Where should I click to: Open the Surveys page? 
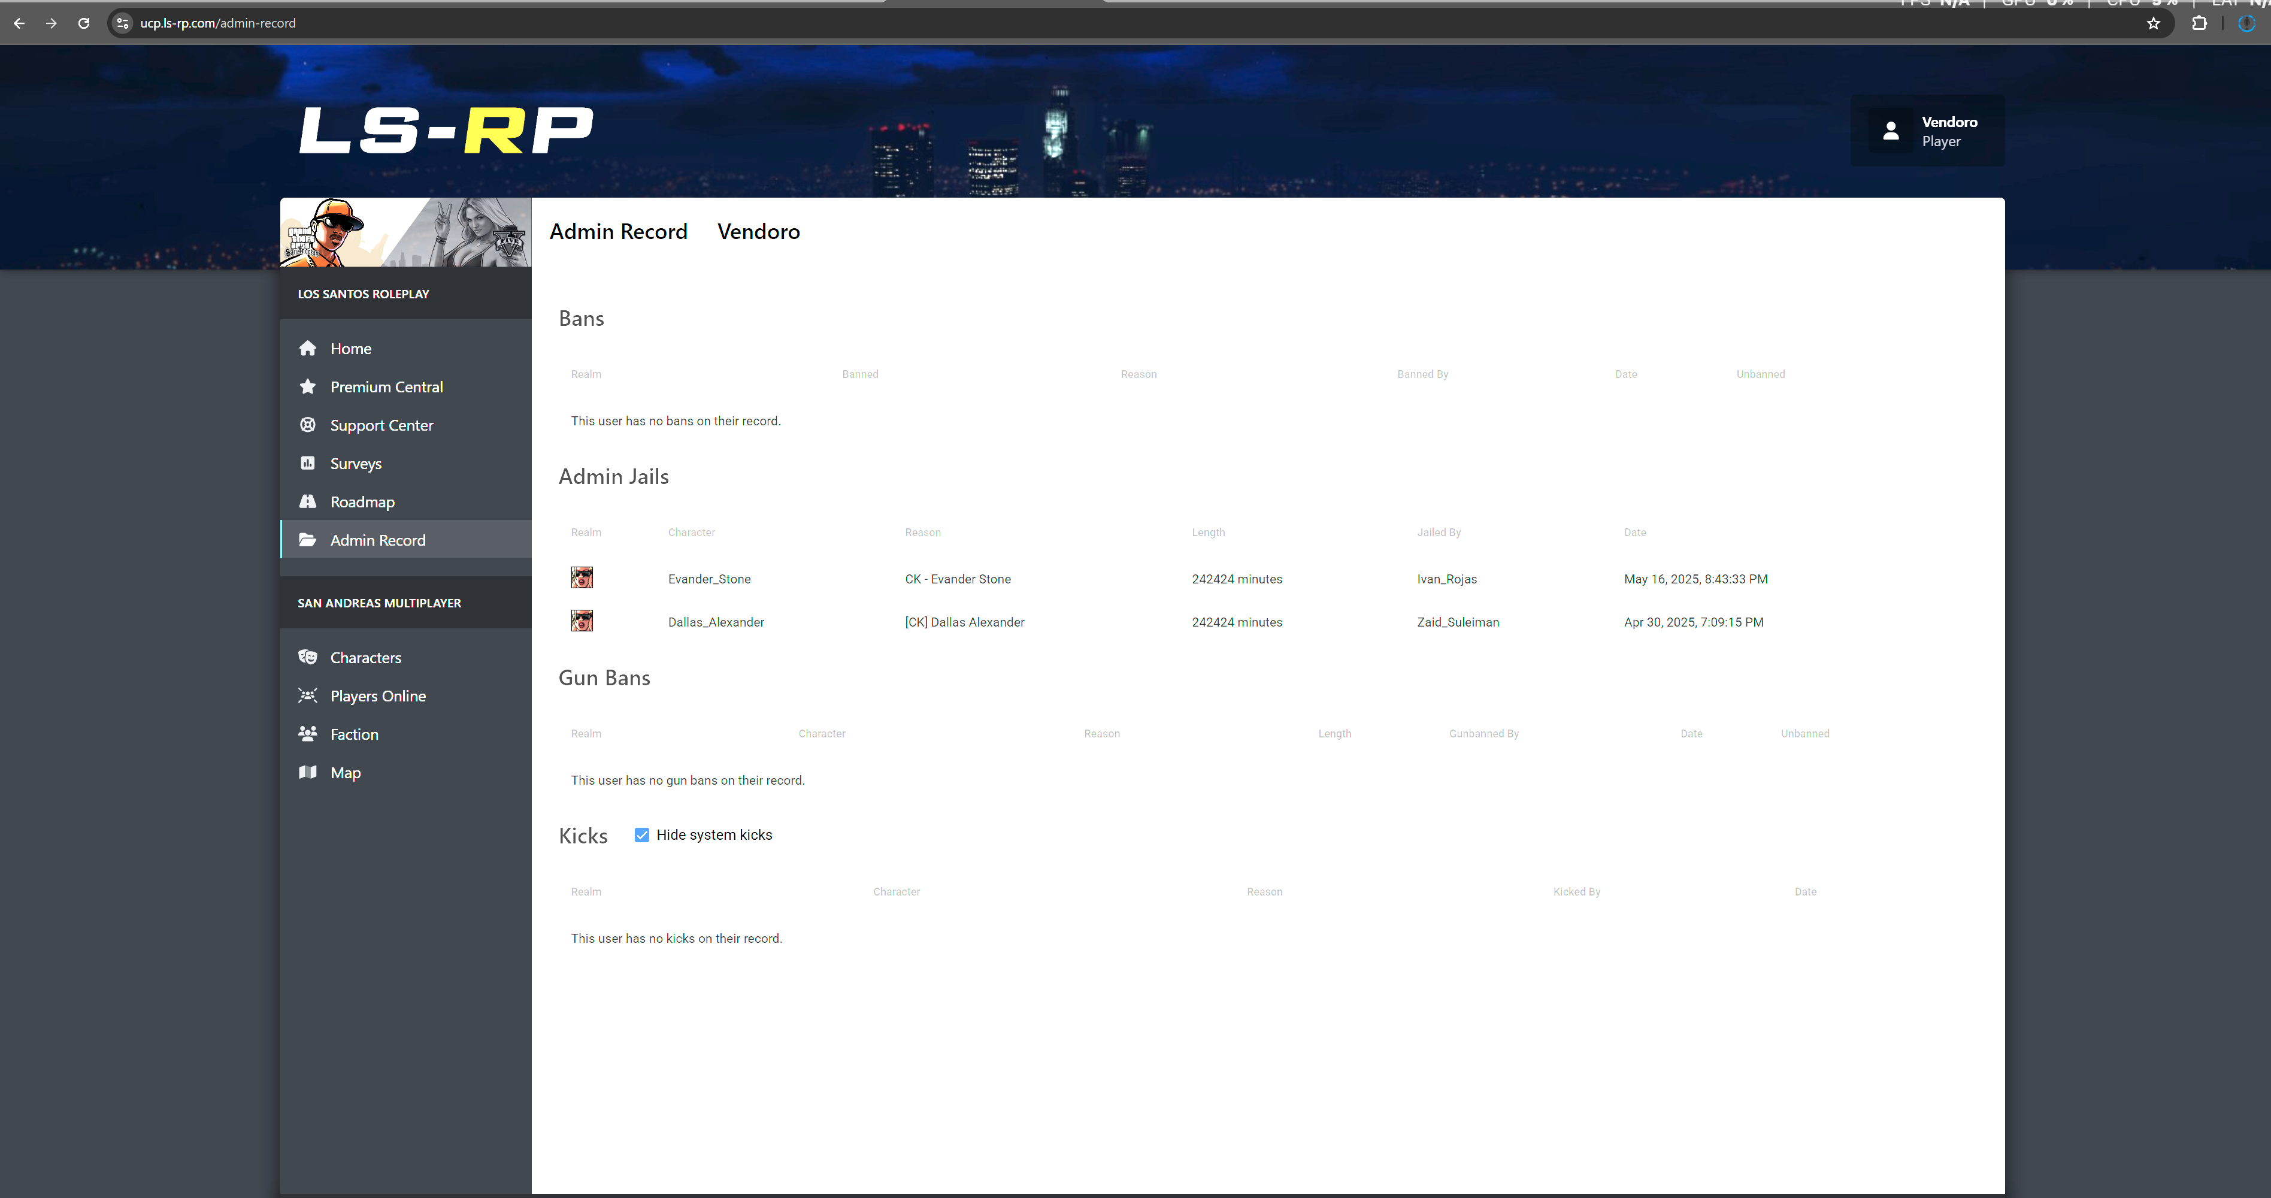tap(405, 463)
